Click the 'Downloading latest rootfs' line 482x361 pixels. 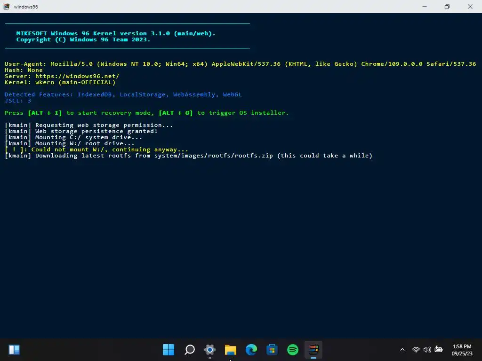188,156
